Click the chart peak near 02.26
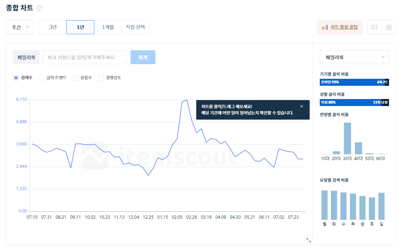 pyautogui.click(x=187, y=100)
